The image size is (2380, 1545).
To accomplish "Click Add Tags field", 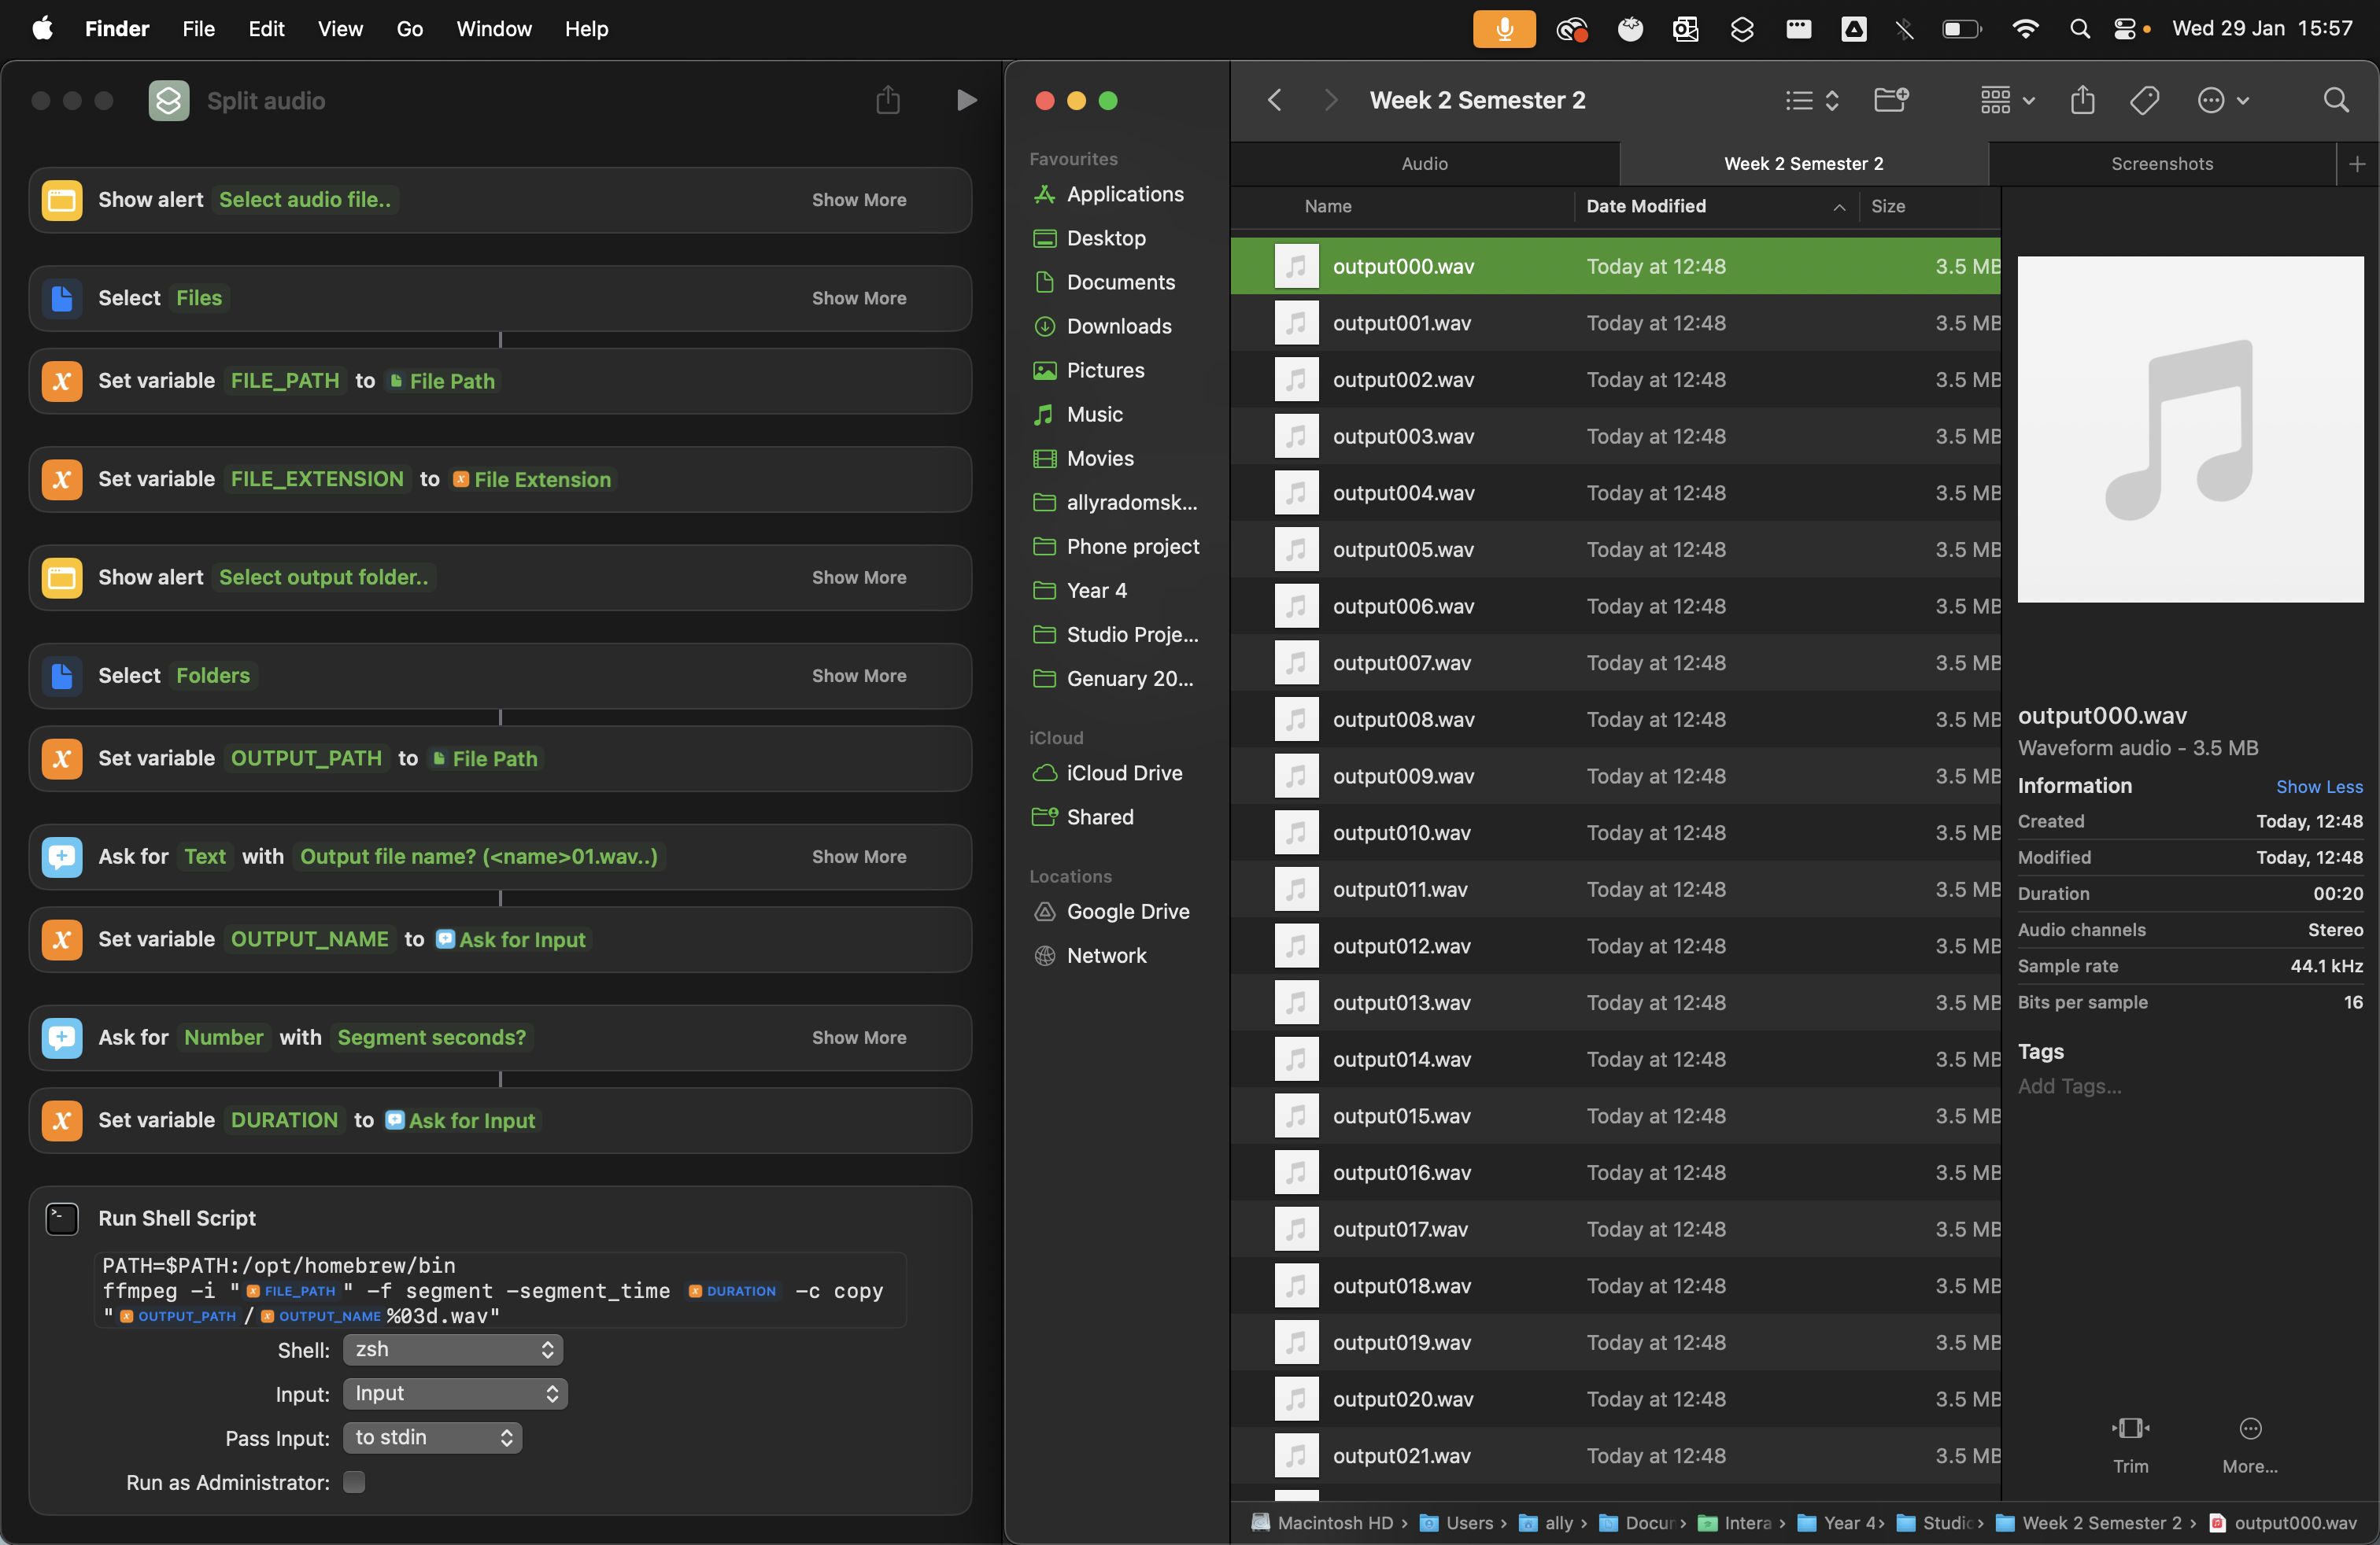I will pyautogui.click(x=2069, y=1086).
